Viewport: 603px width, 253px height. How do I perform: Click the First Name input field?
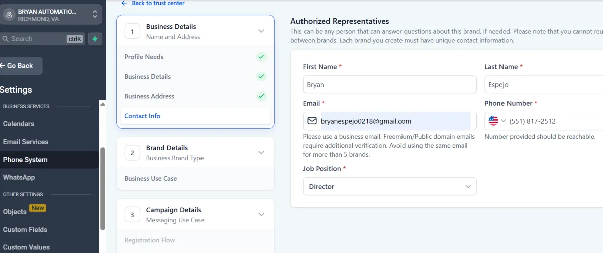389,85
